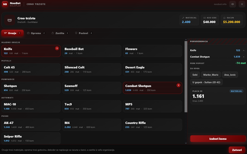Click the PISTOLJI section label
The width and height of the screenshot is (247, 154).
(6, 61)
